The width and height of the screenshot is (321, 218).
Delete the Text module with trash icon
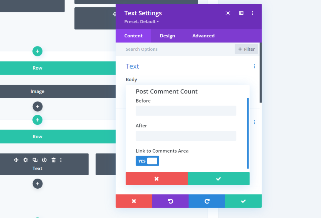tap(53, 160)
